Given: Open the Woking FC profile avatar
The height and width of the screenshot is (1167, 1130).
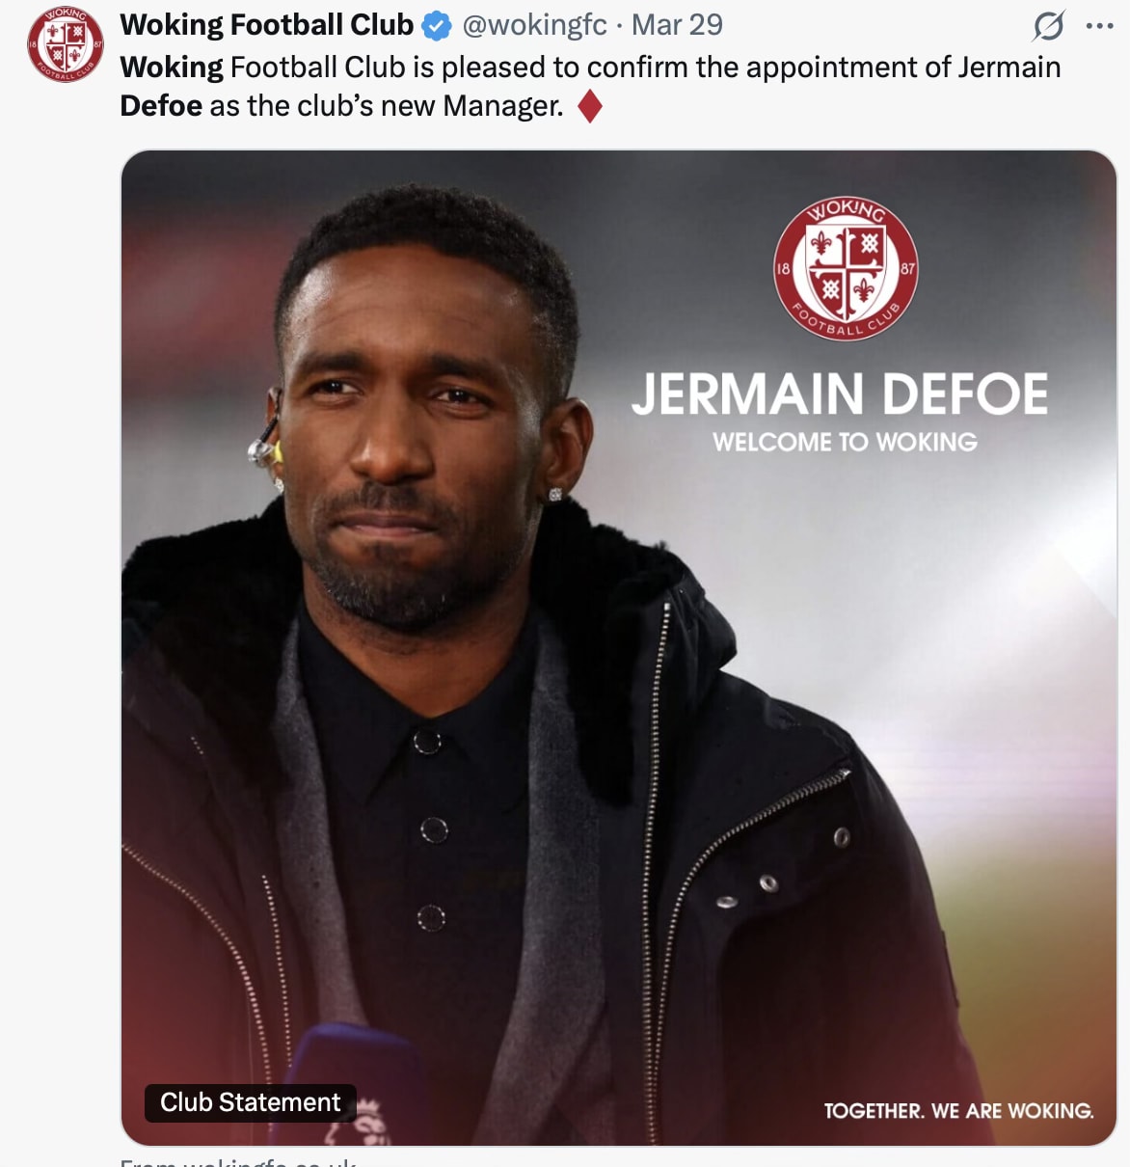Looking at the screenshot, I should (65, 44).
